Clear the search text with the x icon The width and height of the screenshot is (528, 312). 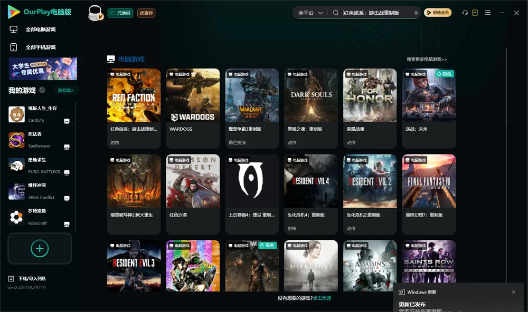(x=416, y=13)
